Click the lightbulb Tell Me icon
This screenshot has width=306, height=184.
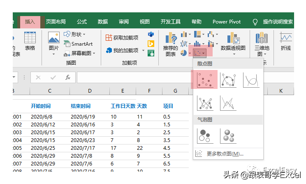tap(255, 22)
